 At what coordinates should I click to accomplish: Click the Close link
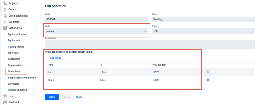click(79, 97)
